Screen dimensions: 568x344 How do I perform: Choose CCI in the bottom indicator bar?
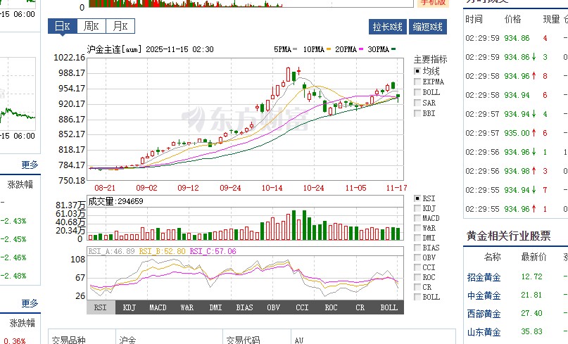pos(302,307)
